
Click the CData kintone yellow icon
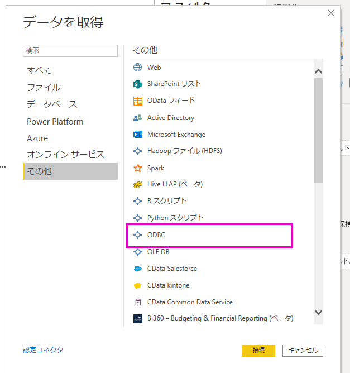pos(138,285)
